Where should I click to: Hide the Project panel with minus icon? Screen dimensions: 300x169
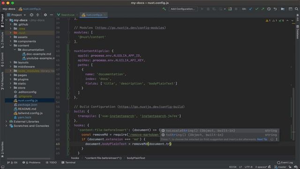click(x=52, y=15)
